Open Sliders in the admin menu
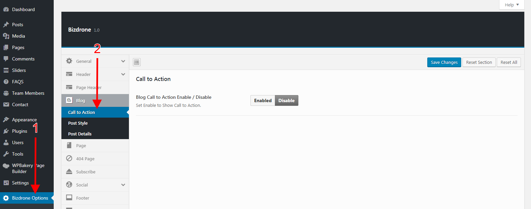 tap(27, 70)
